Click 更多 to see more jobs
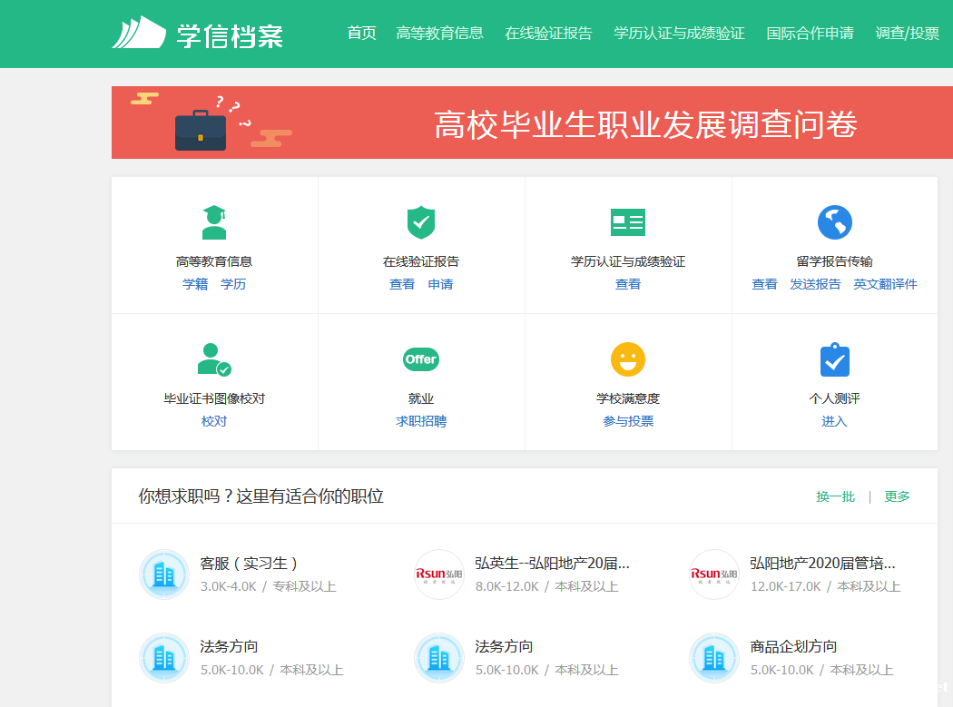 pos(897,496)
